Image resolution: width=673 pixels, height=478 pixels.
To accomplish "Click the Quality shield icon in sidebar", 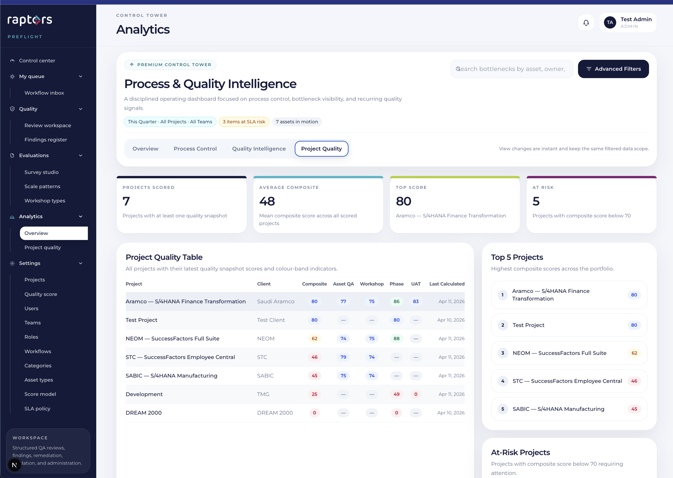I will 12,109.
